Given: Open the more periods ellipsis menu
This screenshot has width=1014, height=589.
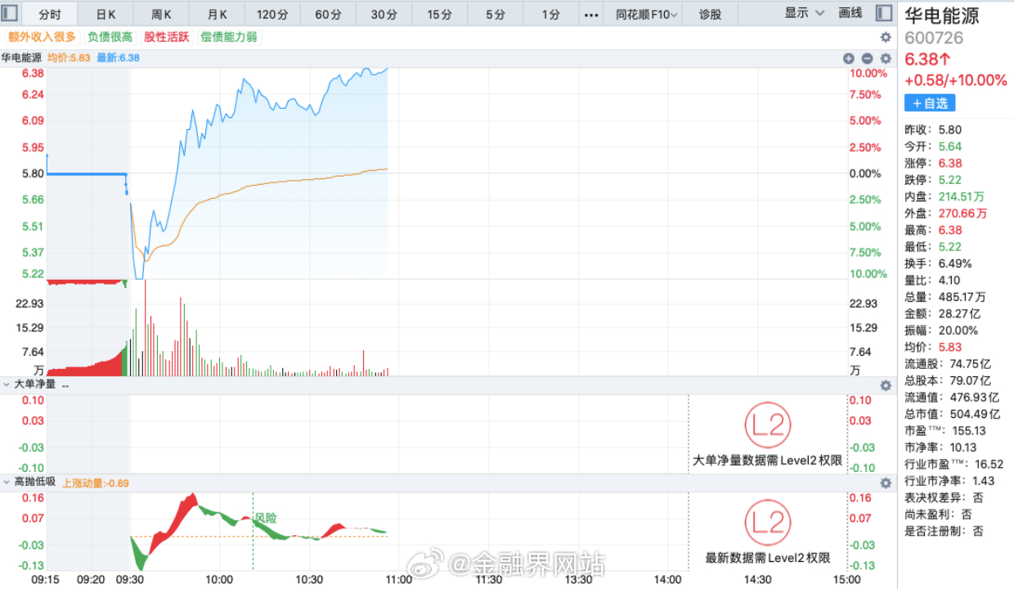Looking at the screenshot, I should [592, 14].
